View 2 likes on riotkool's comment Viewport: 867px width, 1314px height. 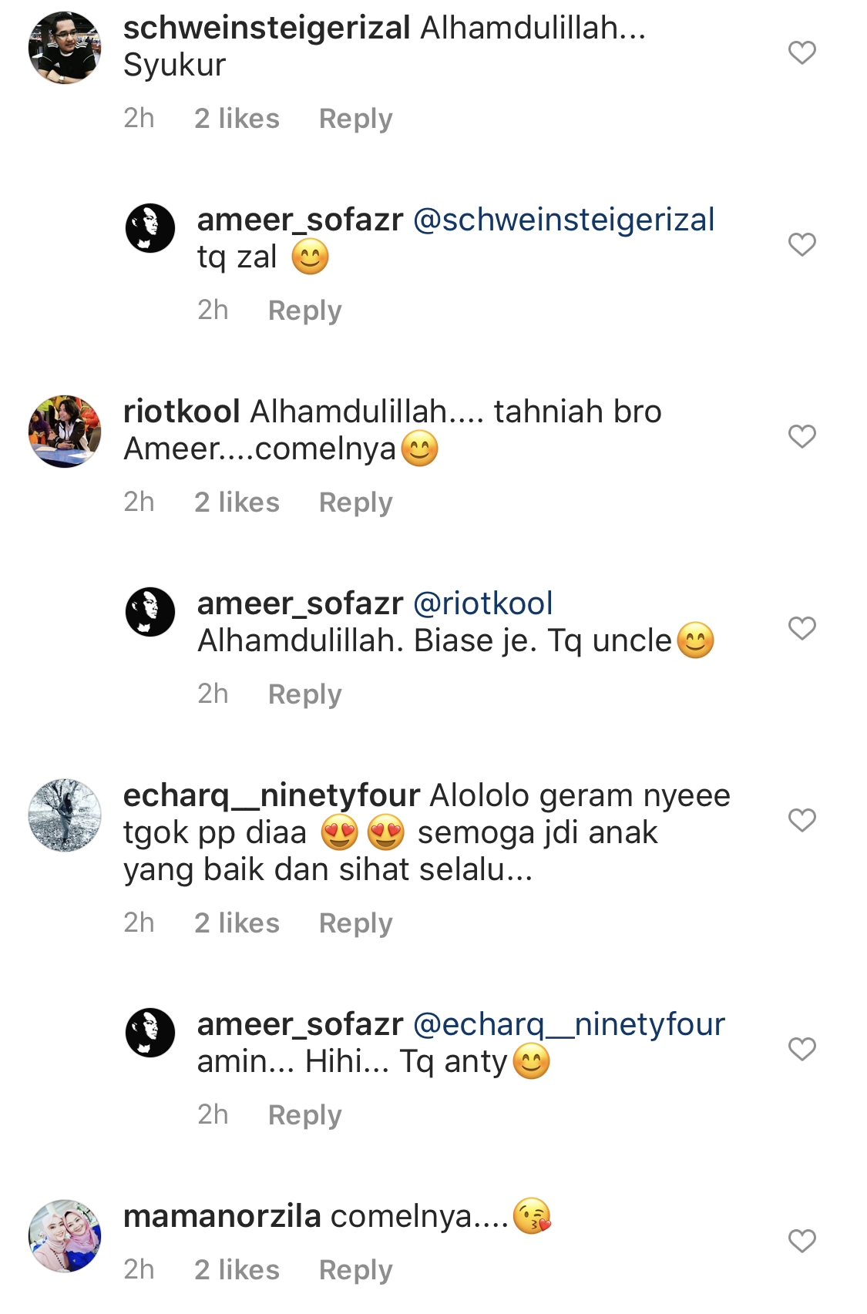point(237,502)
